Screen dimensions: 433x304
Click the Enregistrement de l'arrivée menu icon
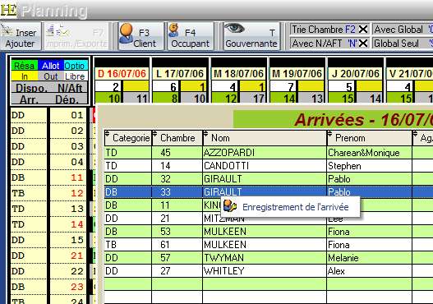click(230, 206)
